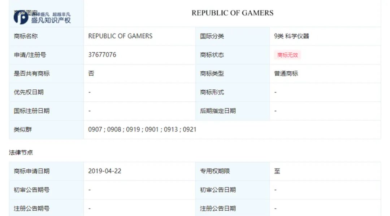390x216 pixels.
Task: Select trademark name value REPUBLIC OF GAMERS
Action: pyautogui.click(x=120, y=36)
